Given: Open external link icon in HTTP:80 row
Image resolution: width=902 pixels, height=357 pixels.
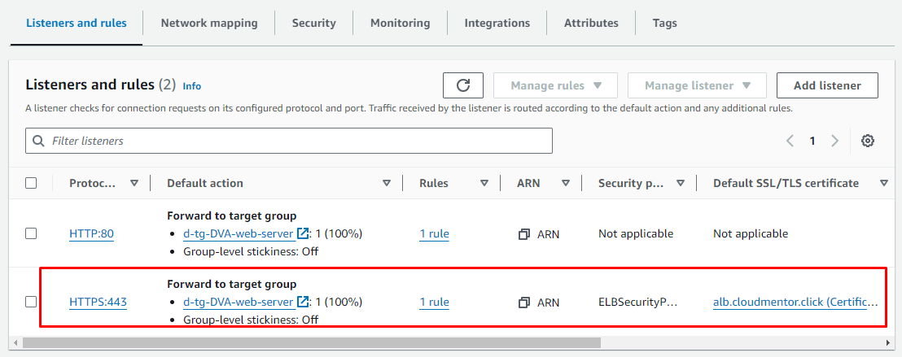Looking at the screenshot, I should [303, 233].
